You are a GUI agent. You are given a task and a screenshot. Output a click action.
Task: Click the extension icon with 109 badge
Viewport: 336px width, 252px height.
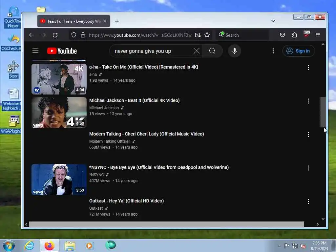tap(306, 34)
